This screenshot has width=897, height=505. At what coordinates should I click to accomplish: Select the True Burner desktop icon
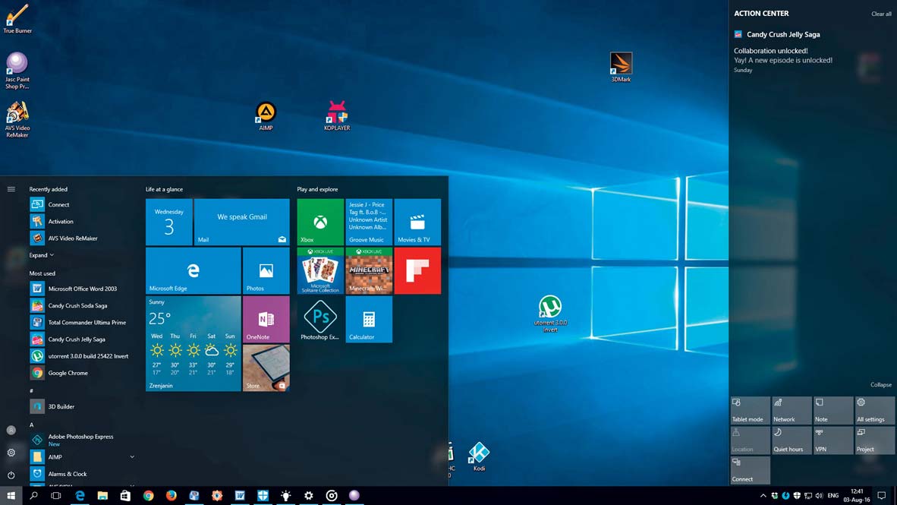17,18
